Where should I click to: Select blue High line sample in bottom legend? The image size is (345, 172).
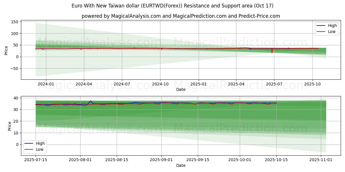pos(29,143)
